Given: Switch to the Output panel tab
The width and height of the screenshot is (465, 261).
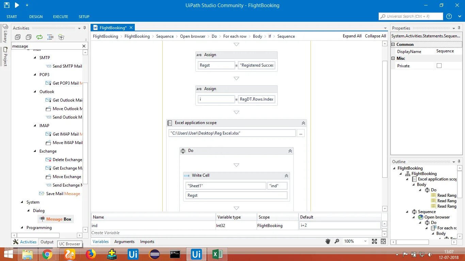Looking at the screenshot, I should pyautogui.click(x=47, y=242).
